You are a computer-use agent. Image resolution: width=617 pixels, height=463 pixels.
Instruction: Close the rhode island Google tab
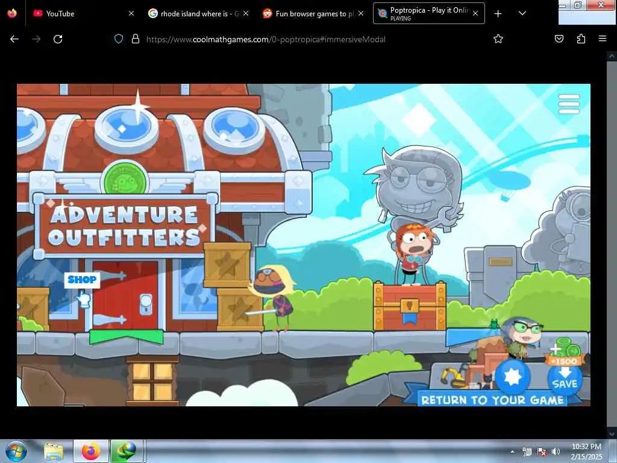(x=246, y=13)
